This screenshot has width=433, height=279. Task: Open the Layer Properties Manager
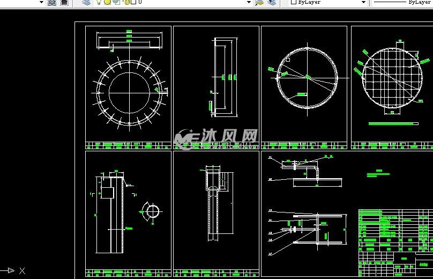pyautogui.click(x=86, y=2)
